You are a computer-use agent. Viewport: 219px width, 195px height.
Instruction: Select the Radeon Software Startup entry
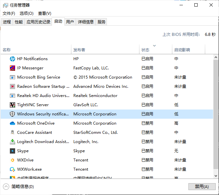tap(43, 86)
